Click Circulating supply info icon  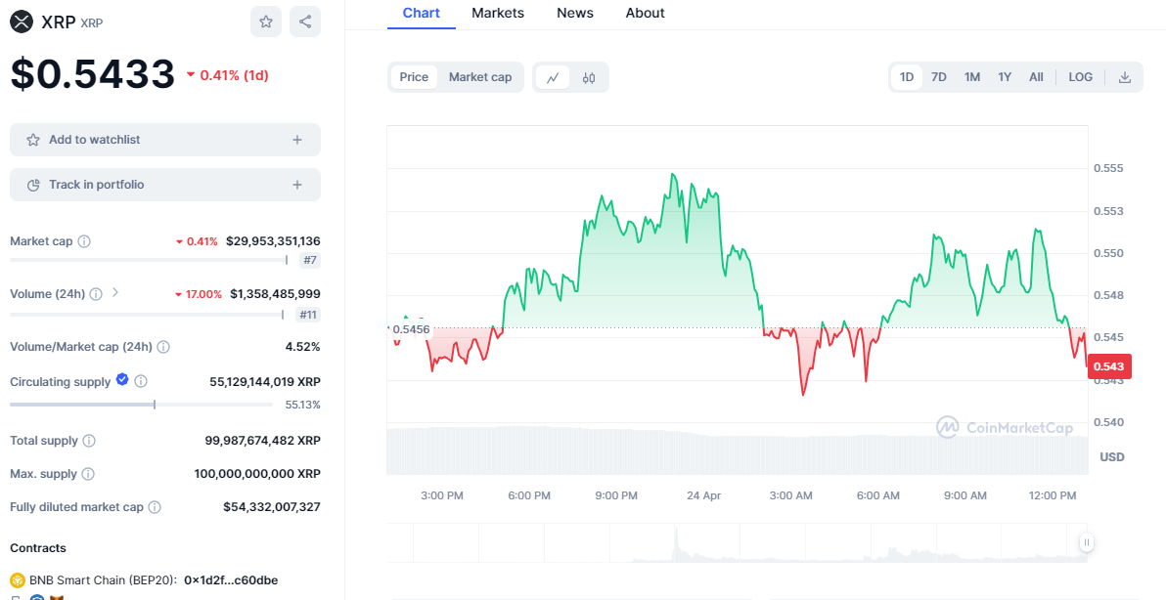click(x=141, y=381)
